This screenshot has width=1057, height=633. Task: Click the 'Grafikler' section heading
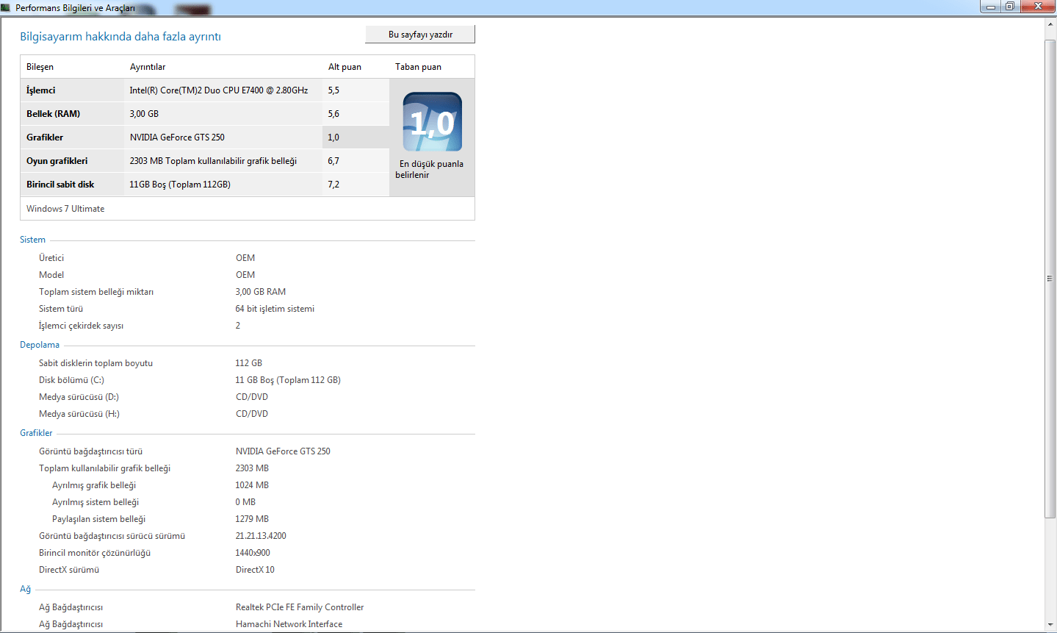(36, 433)
